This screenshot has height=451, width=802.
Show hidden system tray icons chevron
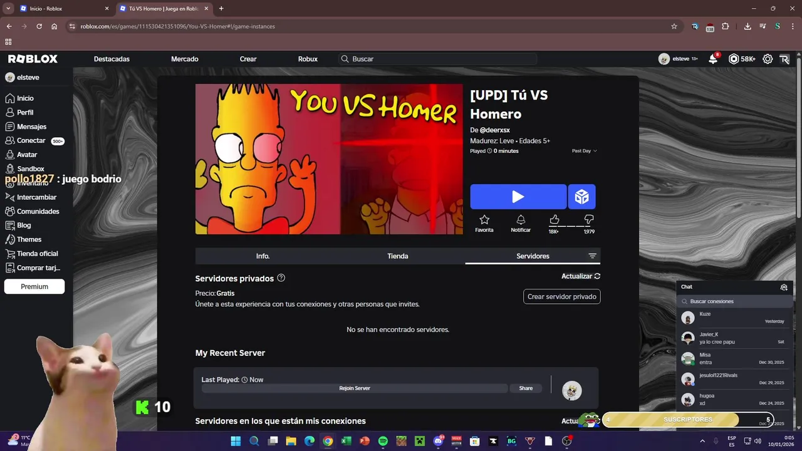coord(702,441)
